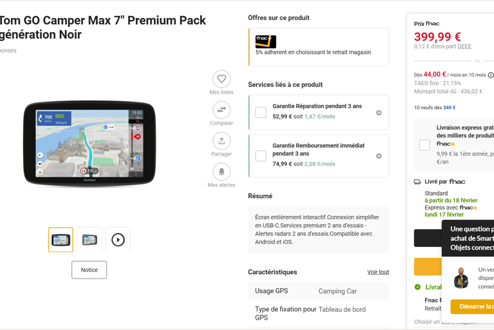Image resolution: width=494 pixels, height=330 pixels.
Task: Add product to Mes listes heart icon
Action: pos(221,79)
